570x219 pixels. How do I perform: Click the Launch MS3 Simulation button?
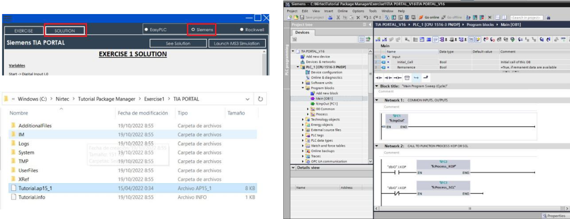237,44
